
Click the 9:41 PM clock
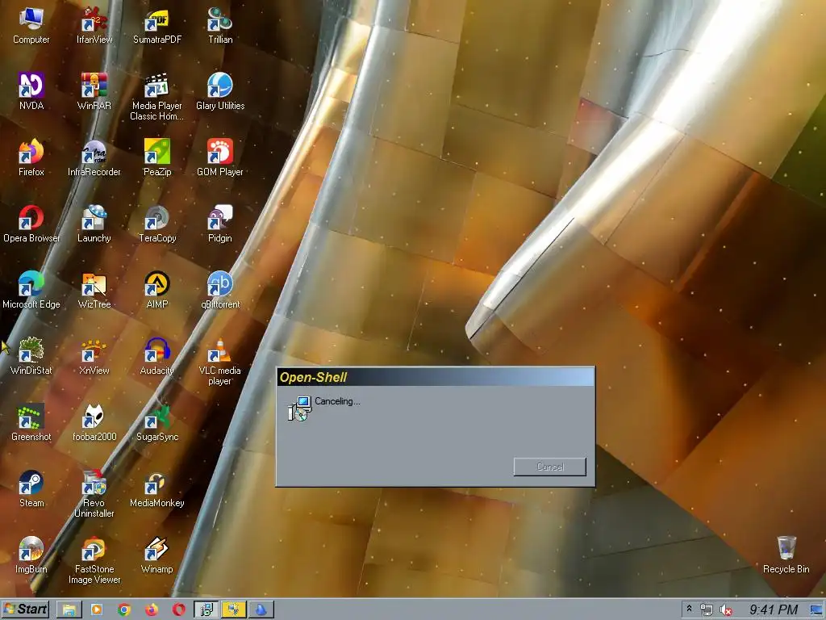pos(774,610)
